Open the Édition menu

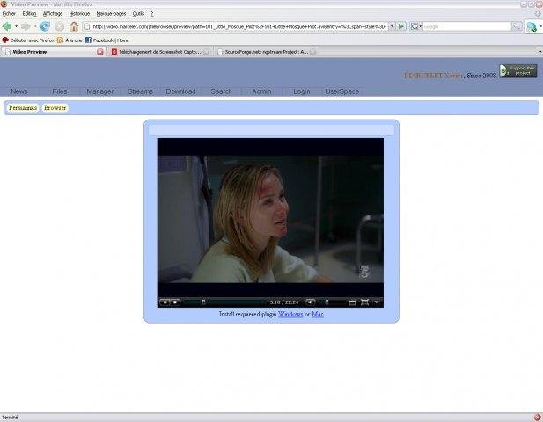coord(29,14)
